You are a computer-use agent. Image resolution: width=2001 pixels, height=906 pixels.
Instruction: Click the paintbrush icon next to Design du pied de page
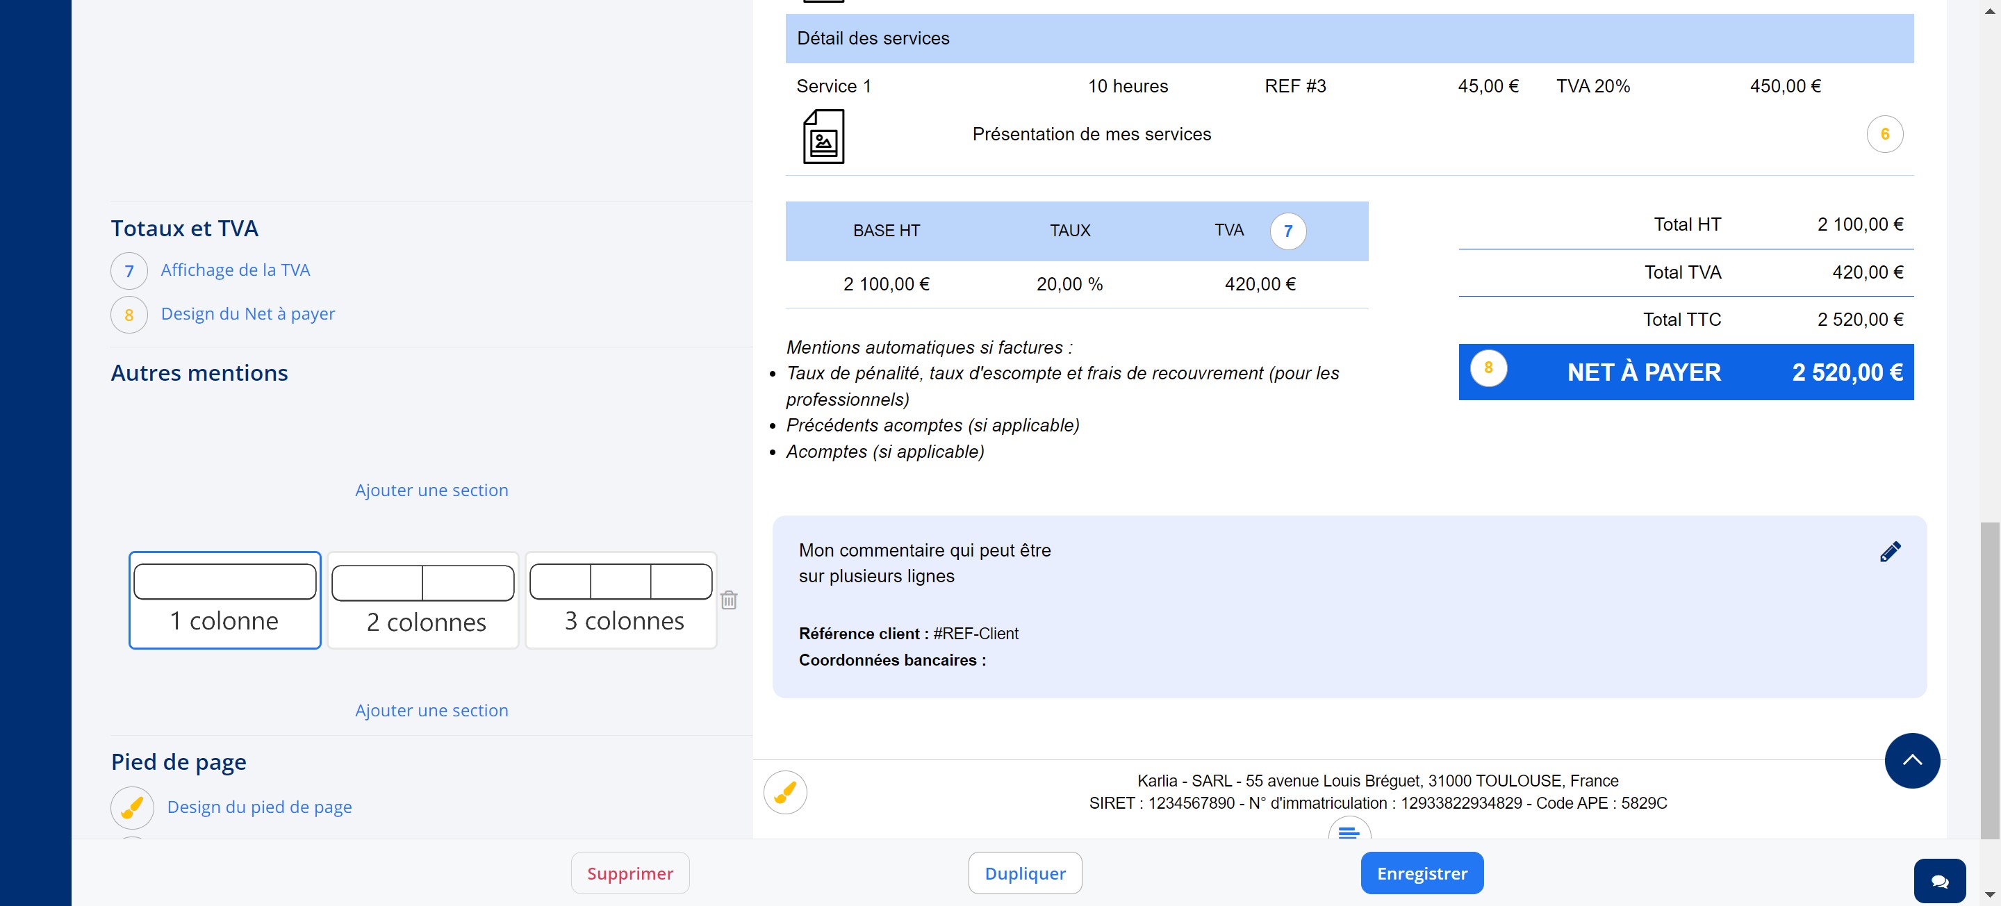click(132, 807)
